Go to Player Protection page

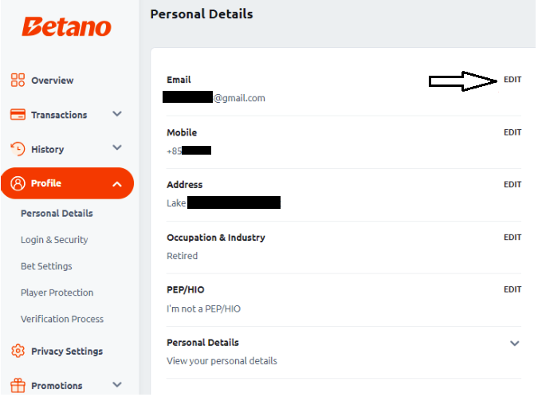click(57, 293)
